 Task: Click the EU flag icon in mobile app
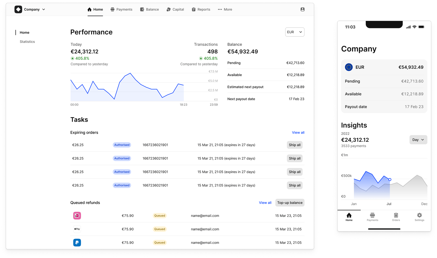349,67
